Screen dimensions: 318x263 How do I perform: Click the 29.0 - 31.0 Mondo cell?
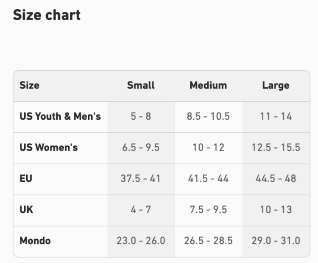coord(276,241)
